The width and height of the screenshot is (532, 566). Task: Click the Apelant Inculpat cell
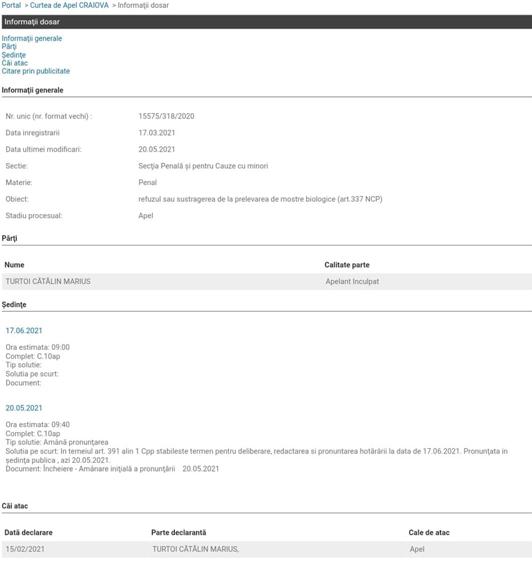[x=352, y=281]
